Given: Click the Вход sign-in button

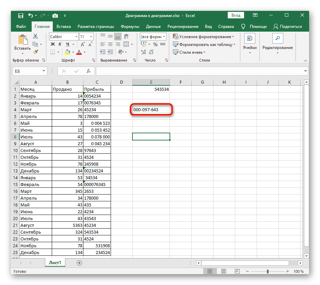Looking at the screenshot, I should 236,15.
